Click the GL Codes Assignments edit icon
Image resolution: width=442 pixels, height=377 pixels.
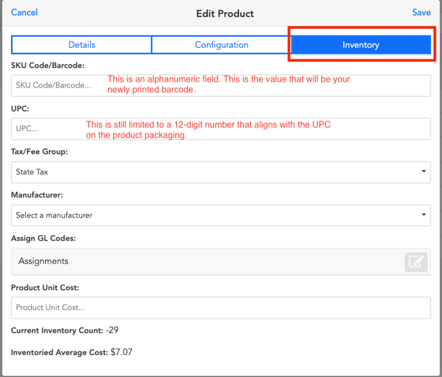tap(416, 262)
